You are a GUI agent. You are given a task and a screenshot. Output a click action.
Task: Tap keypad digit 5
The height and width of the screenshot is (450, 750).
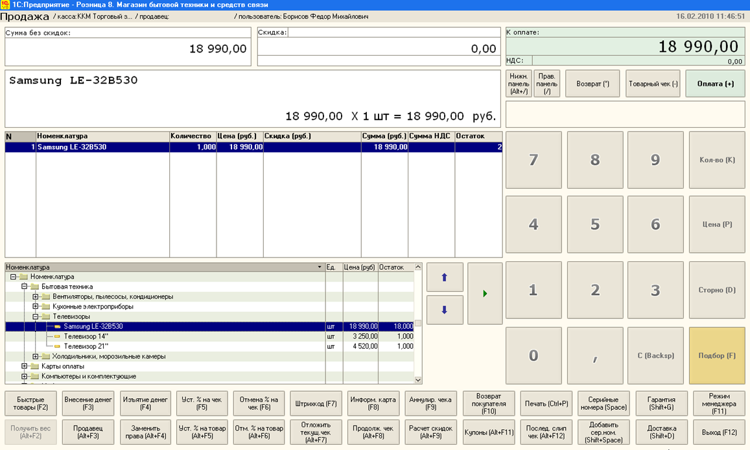coord(595,224)
